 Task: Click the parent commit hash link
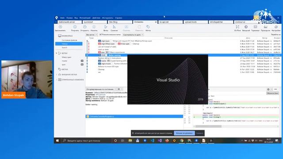tap(100, 95)
